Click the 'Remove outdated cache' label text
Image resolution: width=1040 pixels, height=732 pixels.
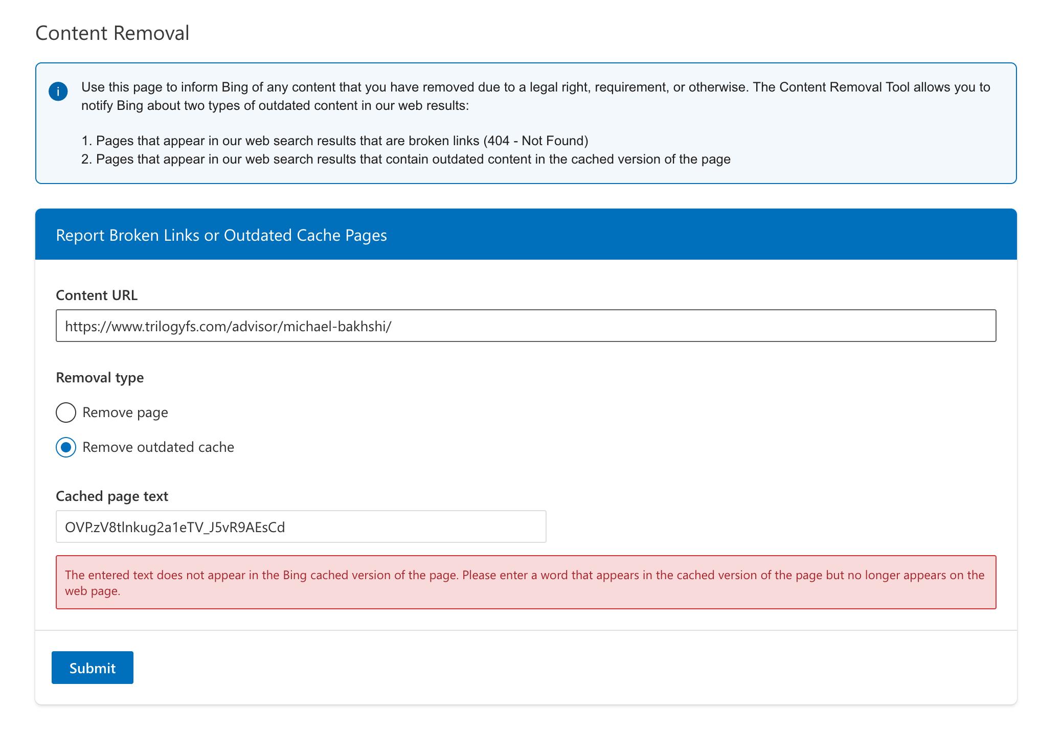158,447
